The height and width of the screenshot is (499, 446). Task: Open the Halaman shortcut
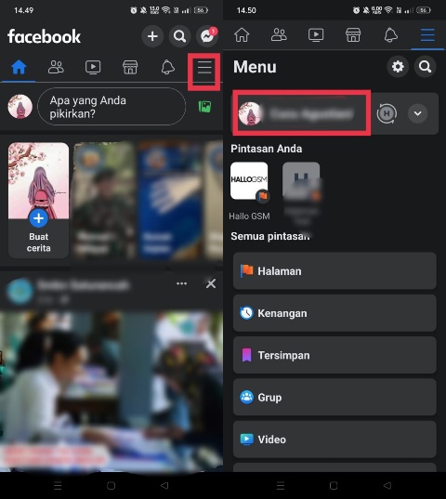pyautogui.click(x=334, y=271)
